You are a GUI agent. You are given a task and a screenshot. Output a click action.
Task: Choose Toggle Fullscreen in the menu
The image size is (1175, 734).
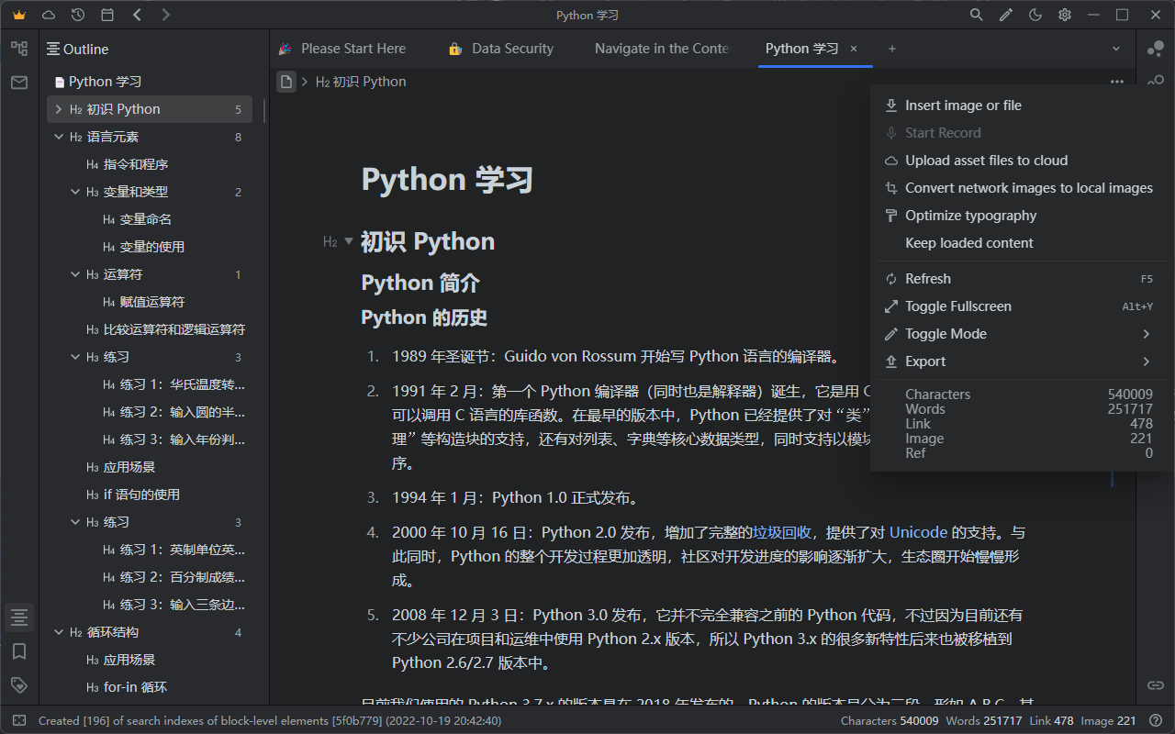[x=957, y=306]
